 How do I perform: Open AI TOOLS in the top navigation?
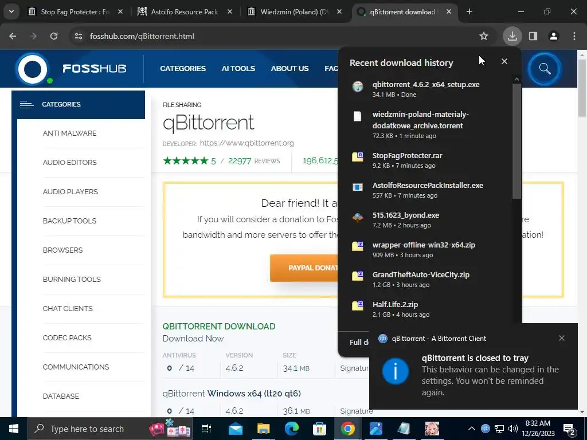(238, 69)
